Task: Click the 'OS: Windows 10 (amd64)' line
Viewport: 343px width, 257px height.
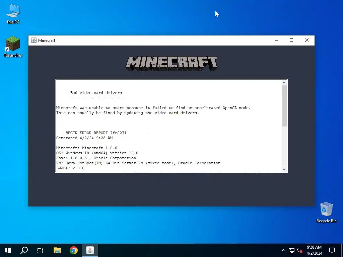Action: (x=97, y=153)
